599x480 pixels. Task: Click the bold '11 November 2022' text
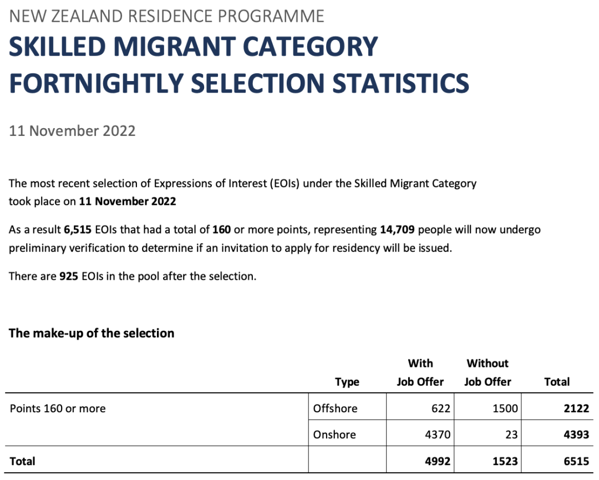[x=128, y=201]
